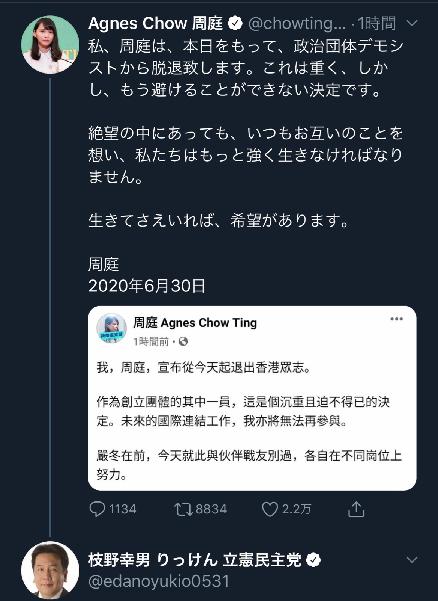Expand the chevron menu on 枝野幸男's tweet
This screenshot has height=601, width=438.
(x=412, y=560)
